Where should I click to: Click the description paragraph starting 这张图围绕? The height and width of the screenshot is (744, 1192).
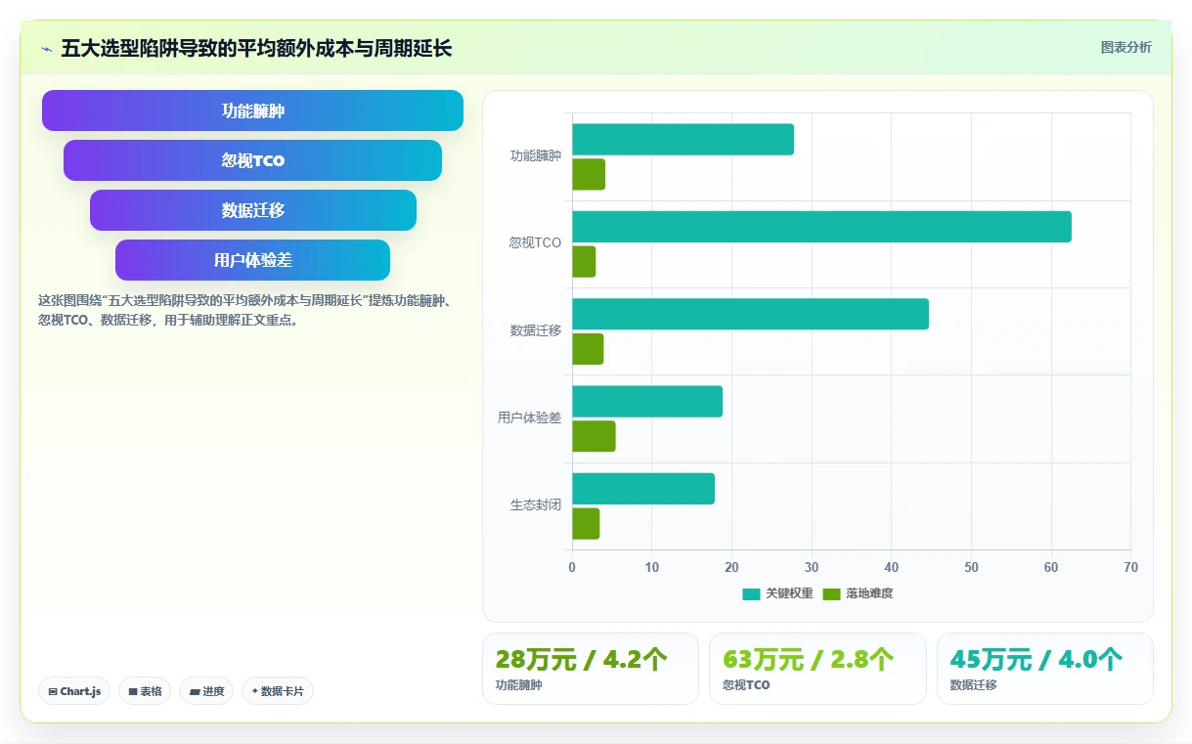[x=244, y=310]
